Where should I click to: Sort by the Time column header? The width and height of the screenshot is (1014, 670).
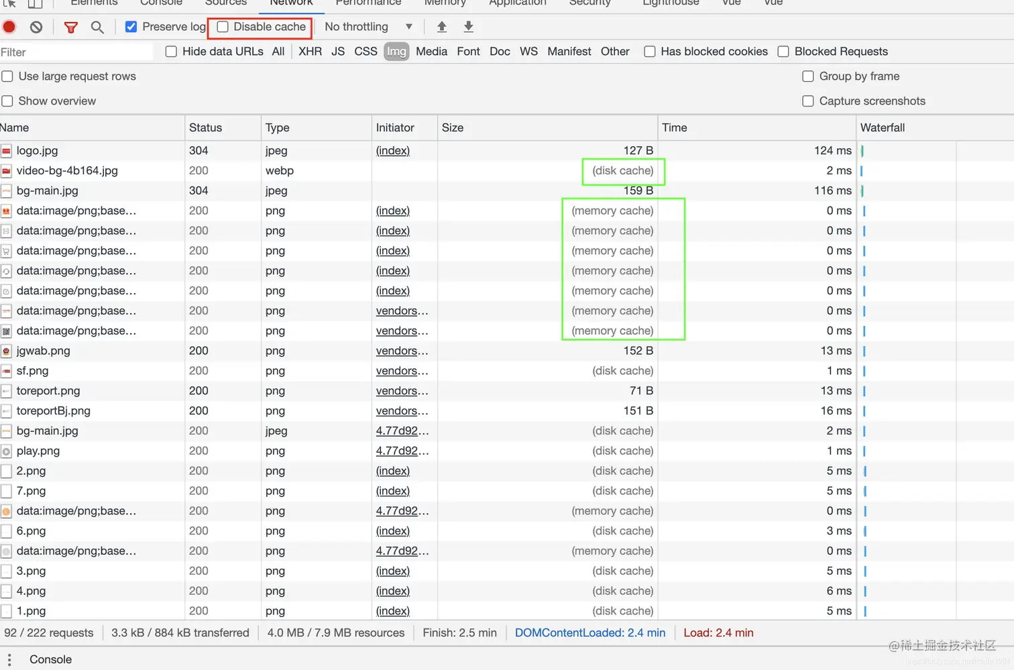[x=756, y=128]
